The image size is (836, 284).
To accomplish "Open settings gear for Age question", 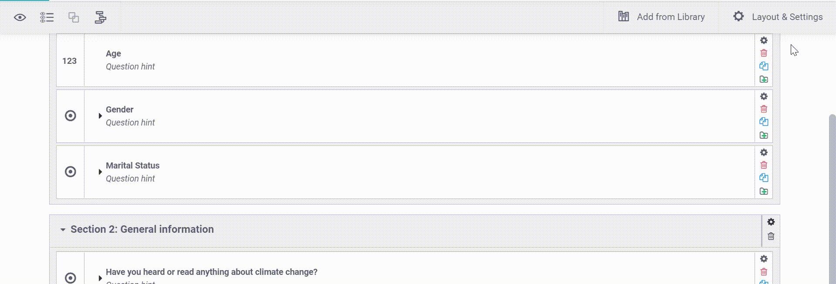I will pos(764,40).
